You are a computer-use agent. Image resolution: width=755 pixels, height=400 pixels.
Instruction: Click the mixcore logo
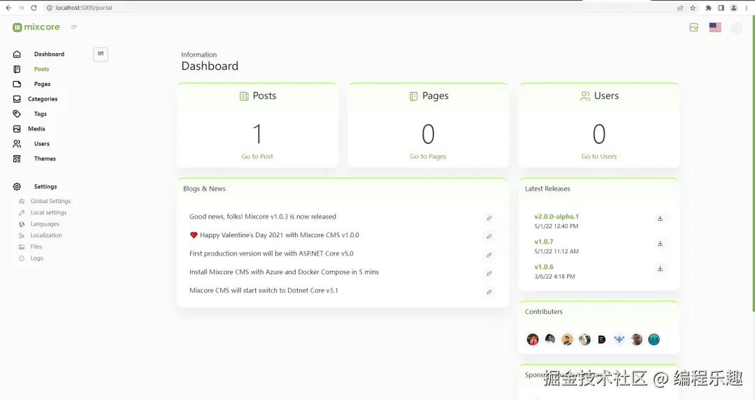[36, 27]
